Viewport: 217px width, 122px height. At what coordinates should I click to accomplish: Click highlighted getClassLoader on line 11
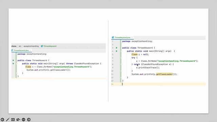point(164,74)
